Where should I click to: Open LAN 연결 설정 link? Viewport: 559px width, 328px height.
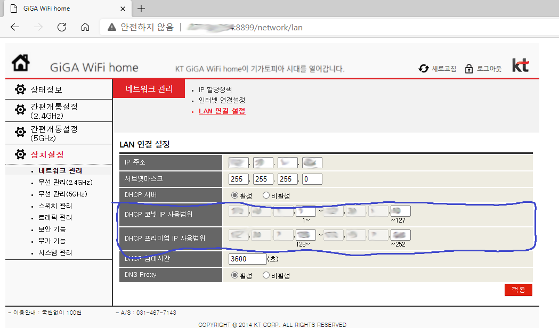222,111
